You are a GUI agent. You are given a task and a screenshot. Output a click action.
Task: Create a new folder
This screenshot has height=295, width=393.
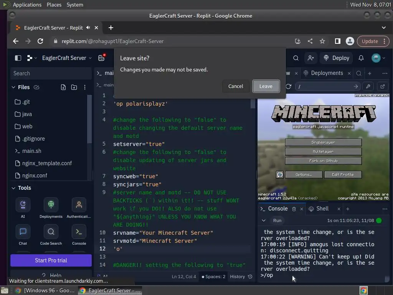click(74, 87)
